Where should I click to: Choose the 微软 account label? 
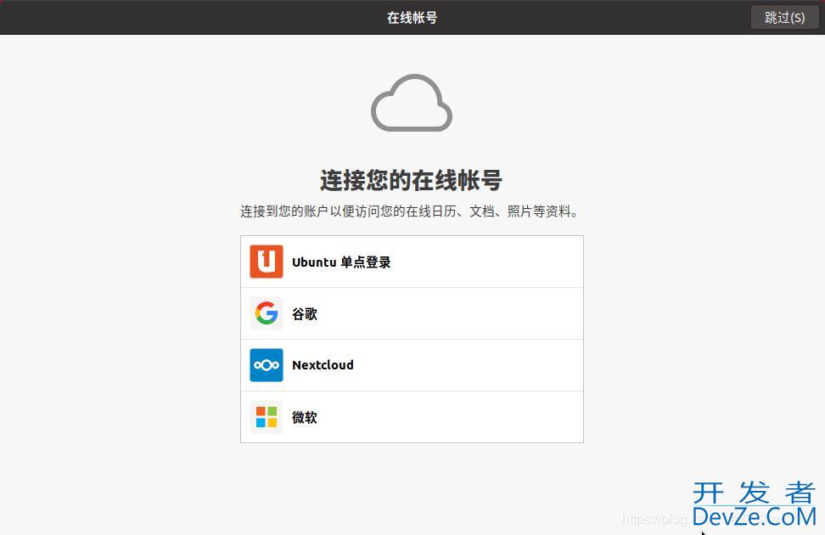pyautogui.click(x=305, y=417)
